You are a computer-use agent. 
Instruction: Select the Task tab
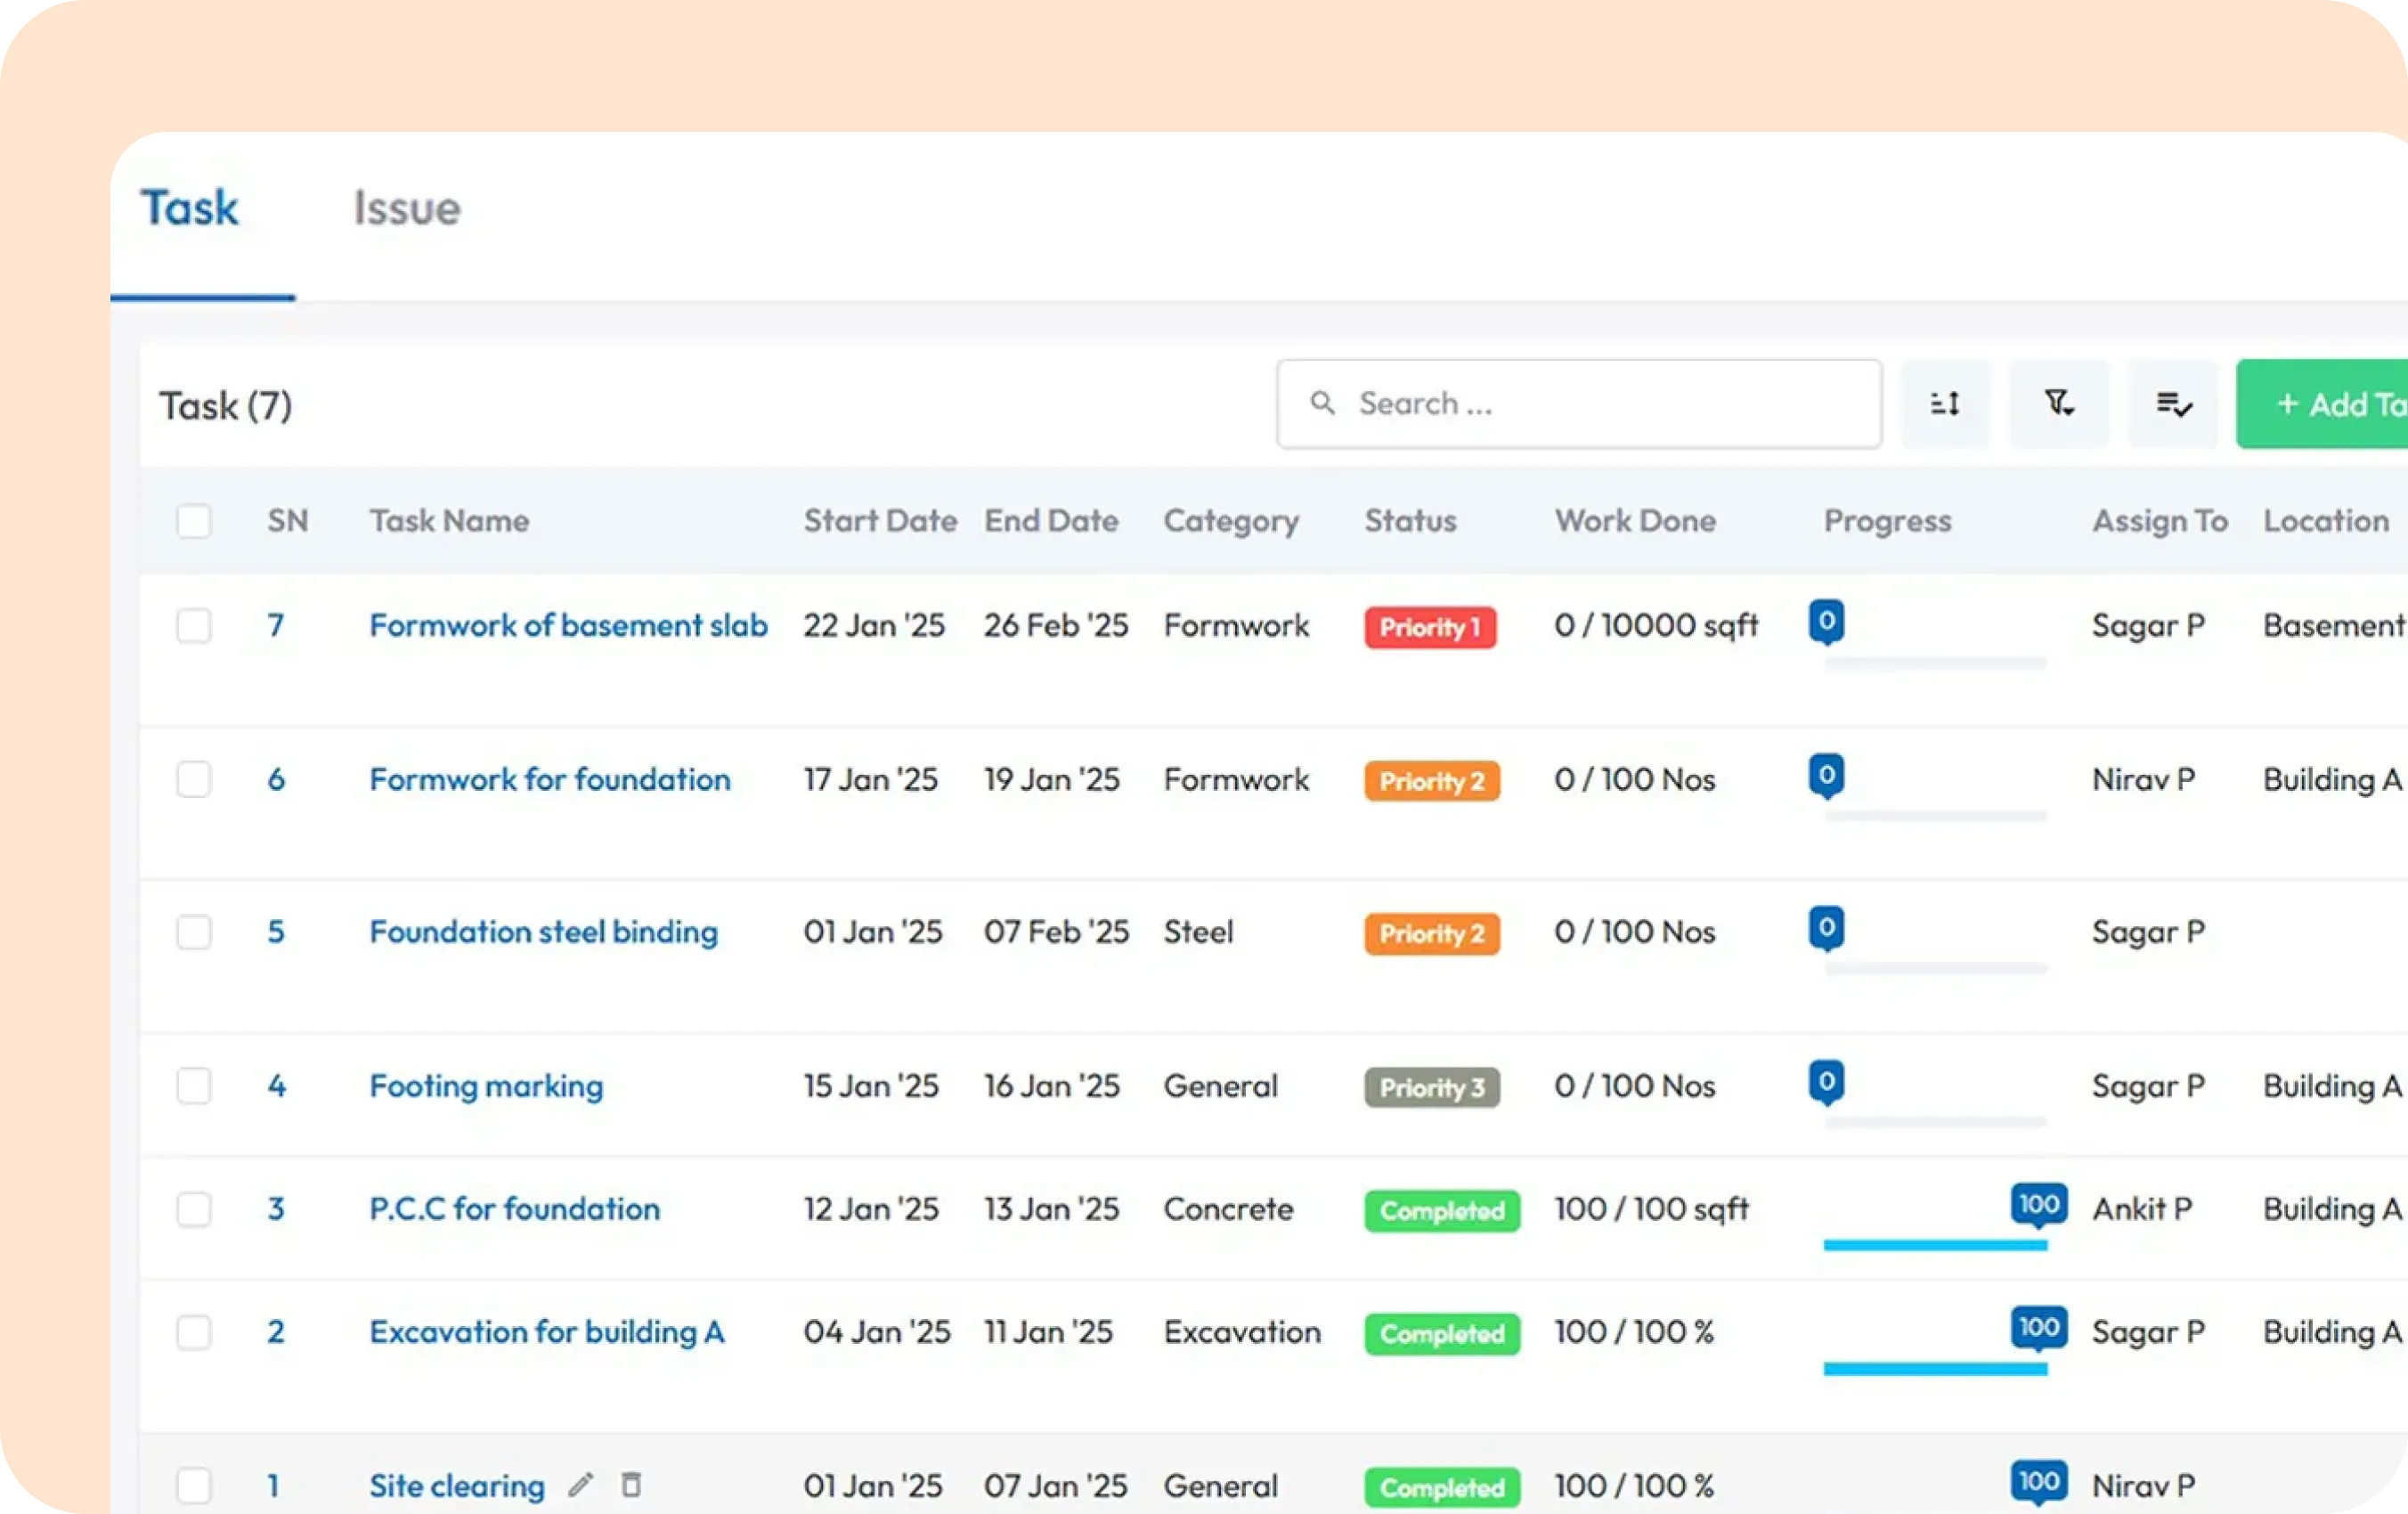click(x=190, y=208)
